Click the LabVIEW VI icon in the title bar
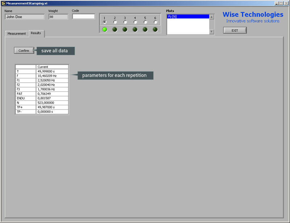The image size is (290, 223). click(x=3, y=3)
